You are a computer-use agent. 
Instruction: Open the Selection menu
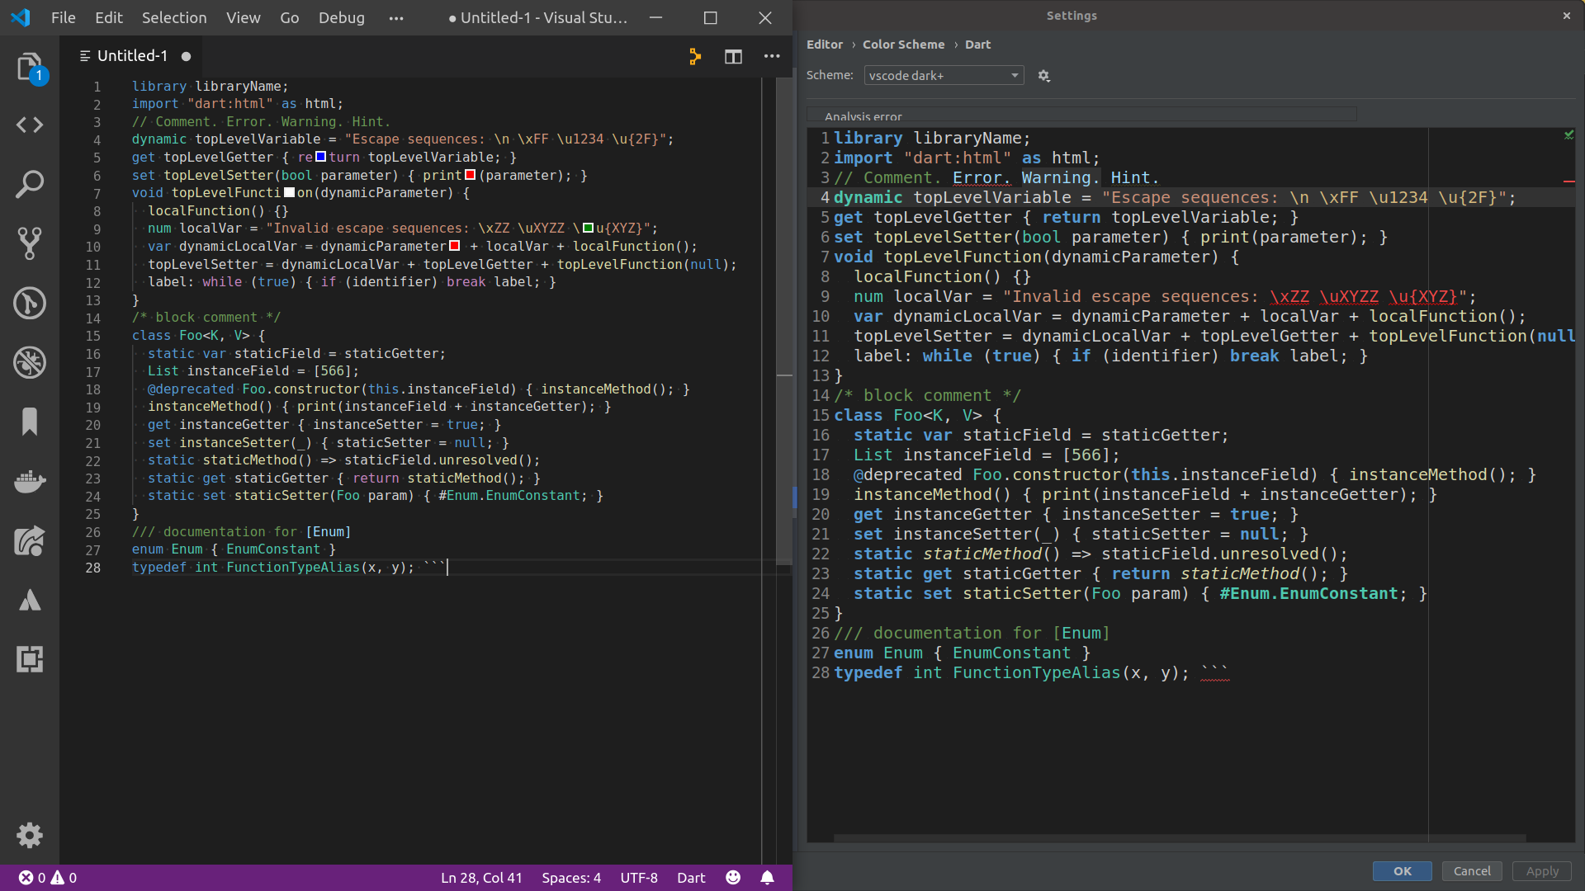[x=174, y=18]
